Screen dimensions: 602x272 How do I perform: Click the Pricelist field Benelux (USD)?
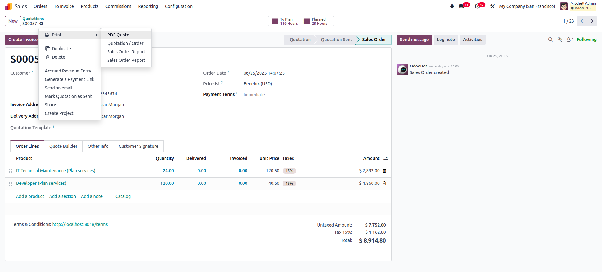click(258, 84)
